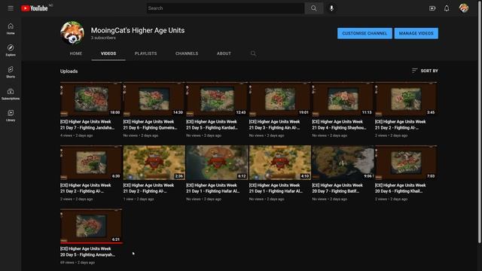Screen dimensions: 482x271
Task: Click title 'Week 21 Day 7 - Fighting Jandaha'
Action: [x=87, y=125]
